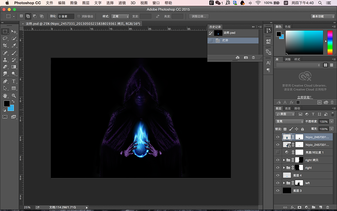The image size is (337, 211).
Task: Select the 打开 history state
Action: [x=233, y=40]
